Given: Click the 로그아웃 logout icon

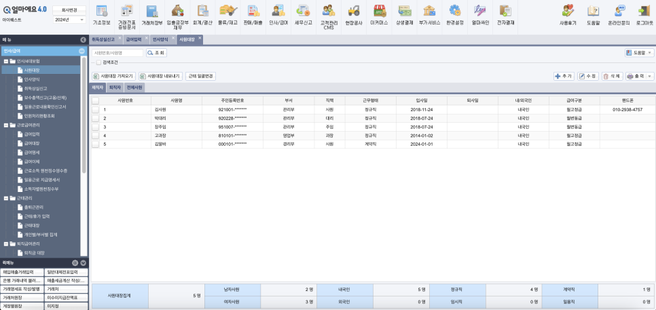Looking at the screenshot, I should (644, 16).
